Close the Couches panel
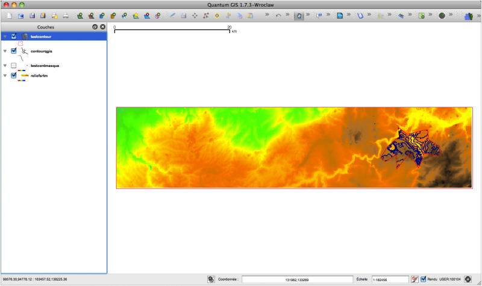The height and width of the screenshot is (286, 482). click(102, 27)
